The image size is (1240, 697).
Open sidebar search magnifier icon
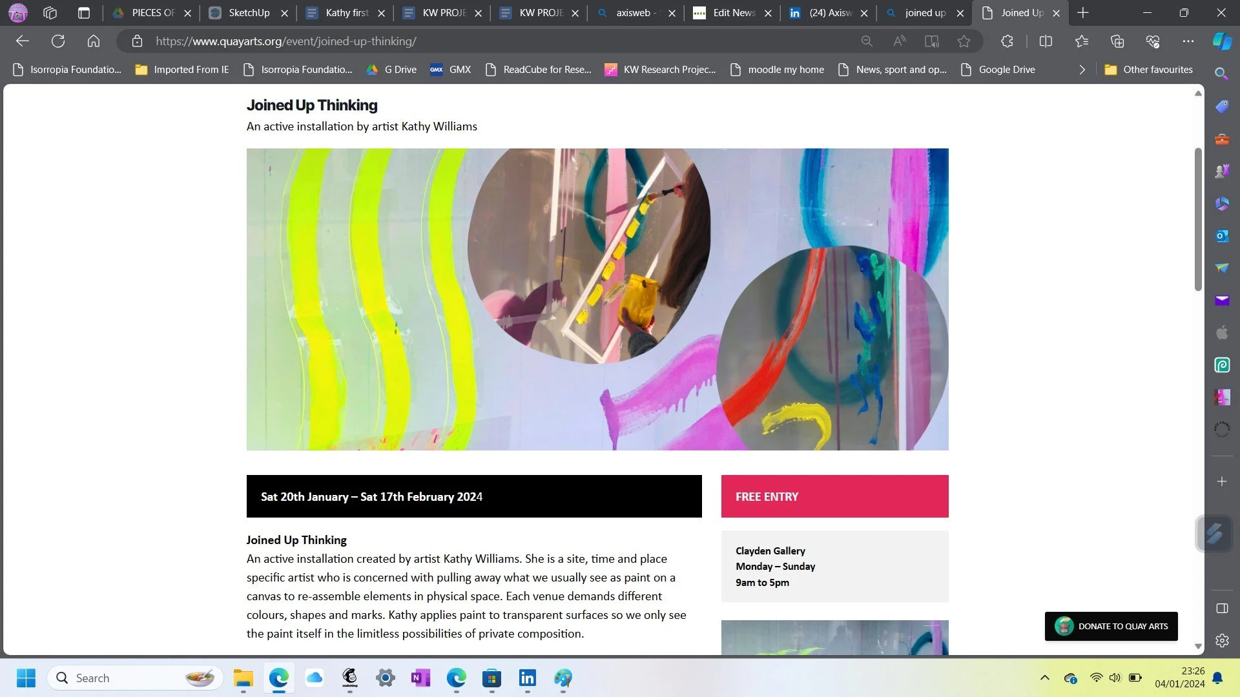1221,74
